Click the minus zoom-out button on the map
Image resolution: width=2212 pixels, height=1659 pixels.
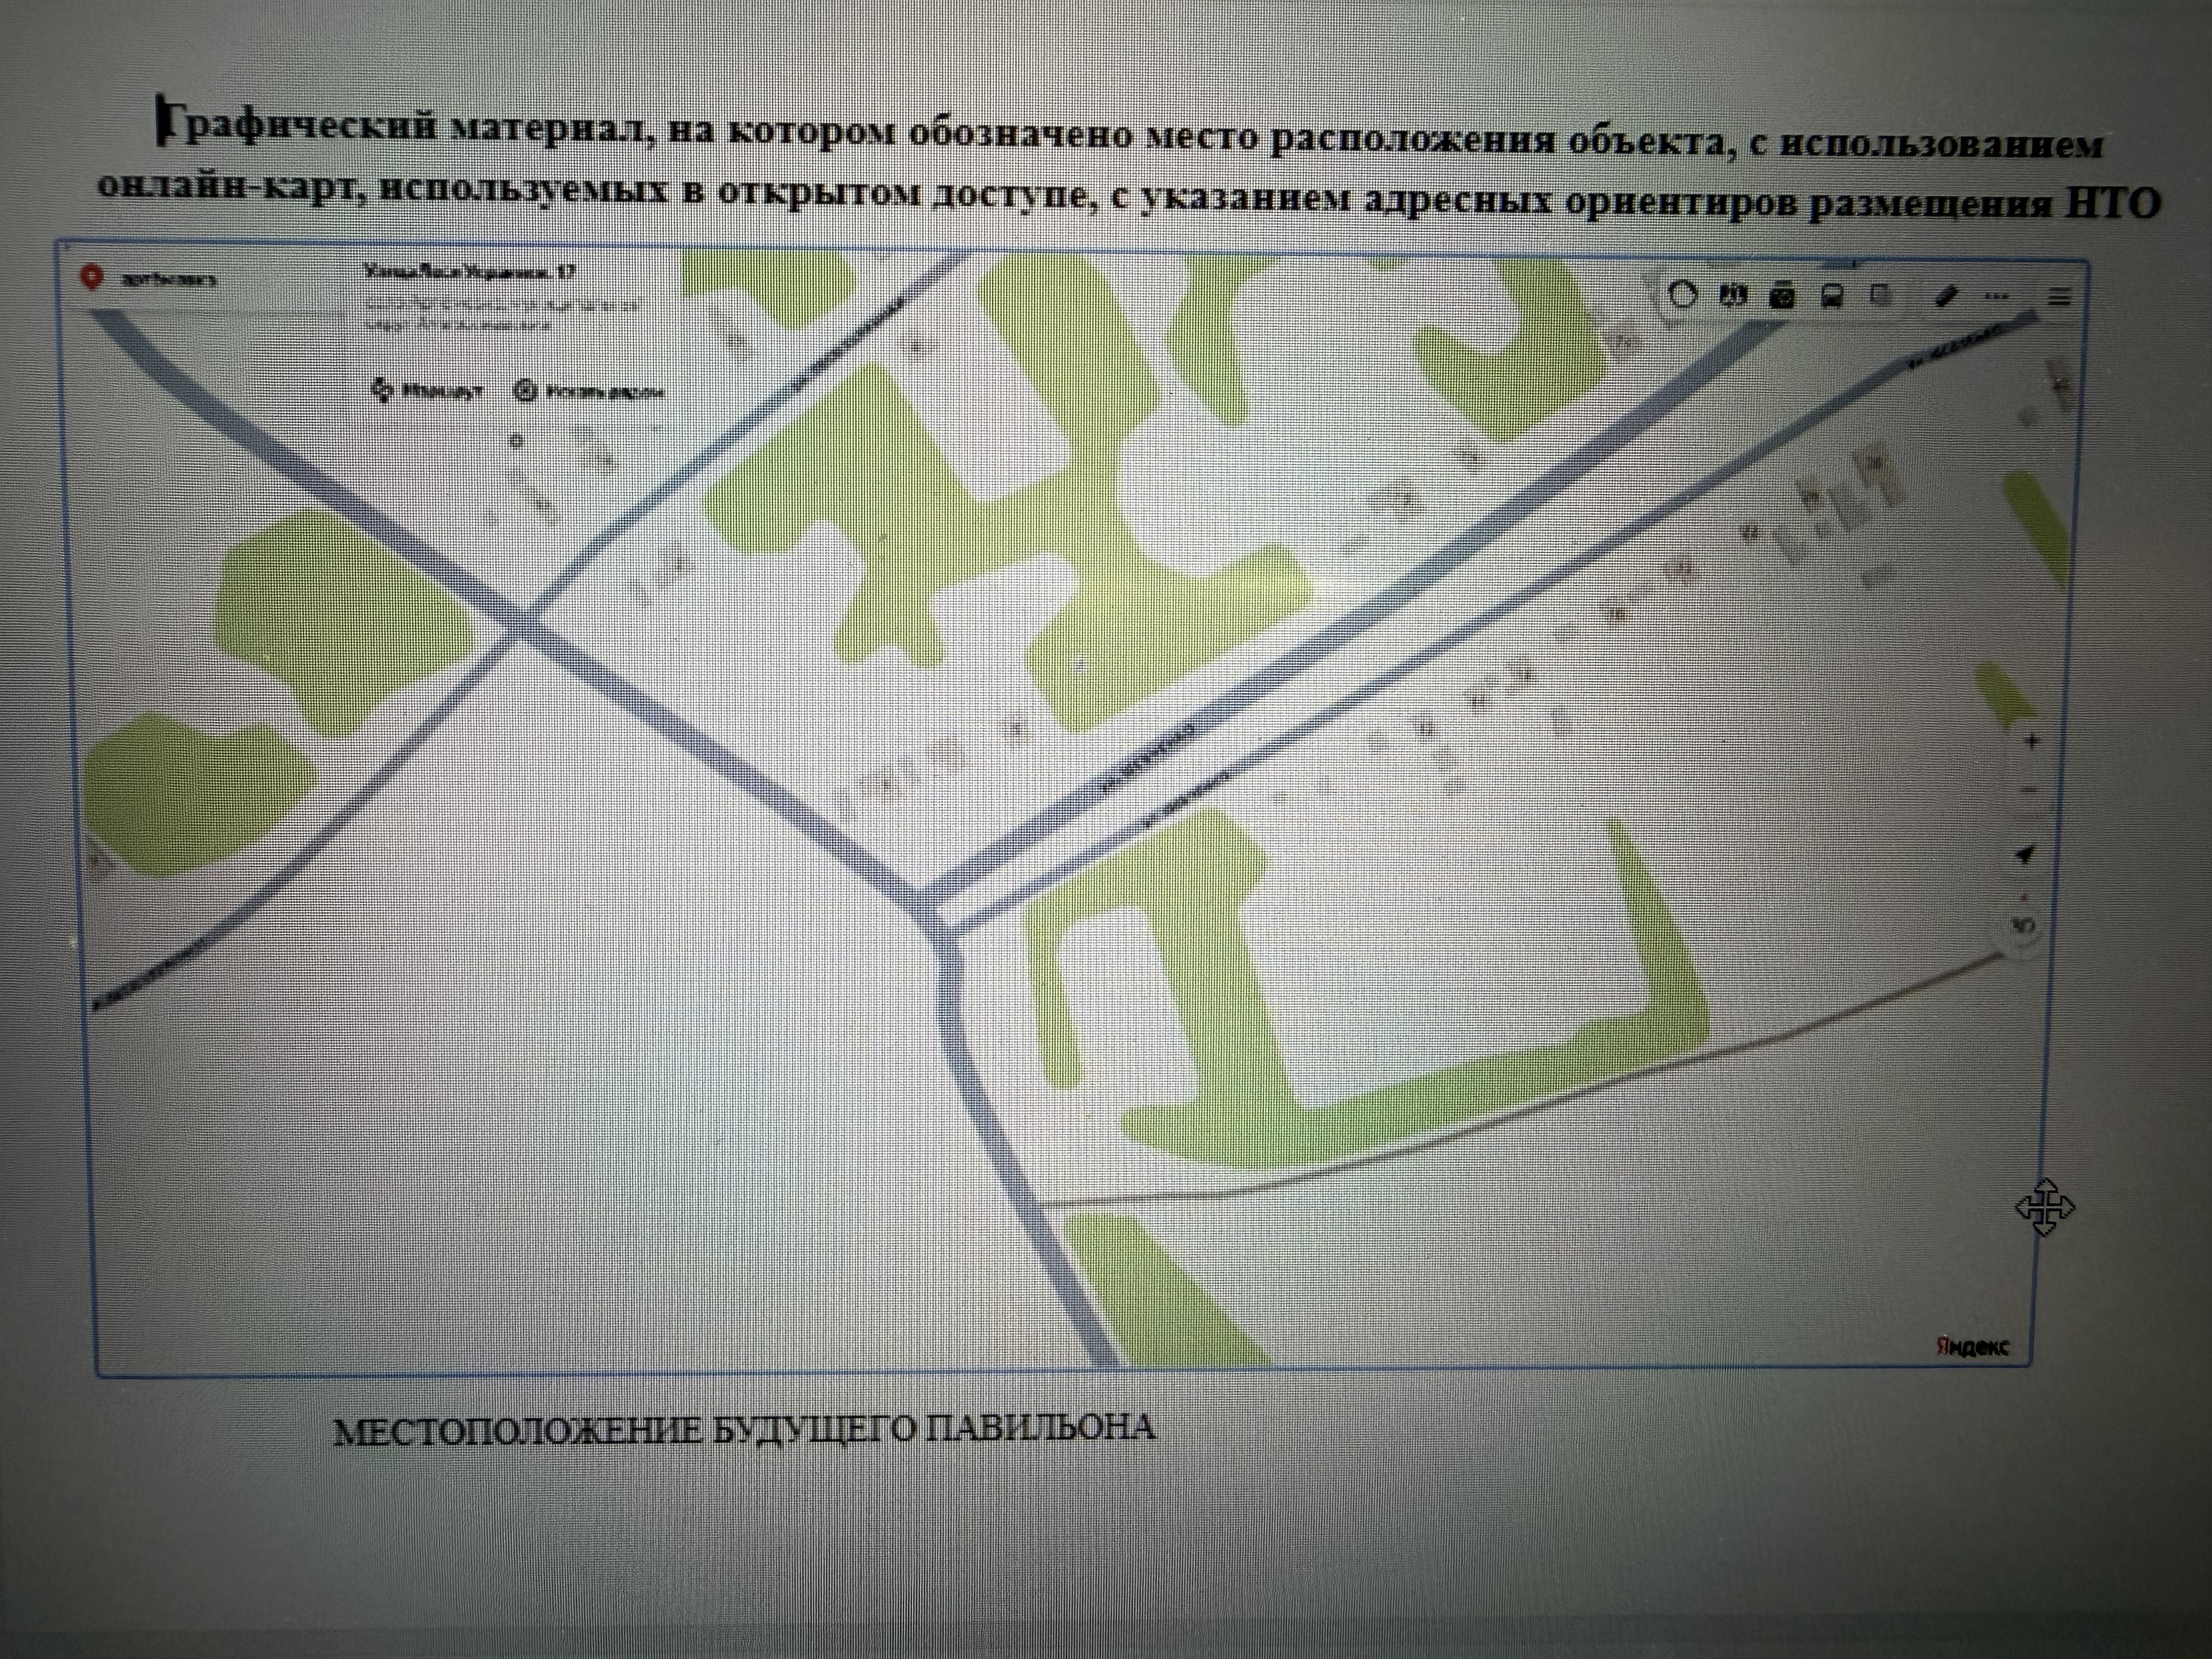2029,790
